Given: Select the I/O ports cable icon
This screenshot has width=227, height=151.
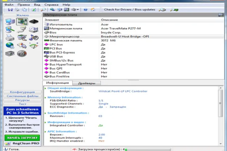Looking at the screenshot, I should tap(22, 30).
